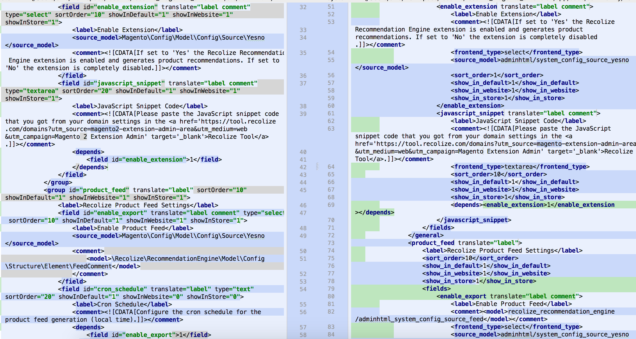Click the <depends><enable_extension>1 line in right pane
The image size is (636, 339).
532,205
